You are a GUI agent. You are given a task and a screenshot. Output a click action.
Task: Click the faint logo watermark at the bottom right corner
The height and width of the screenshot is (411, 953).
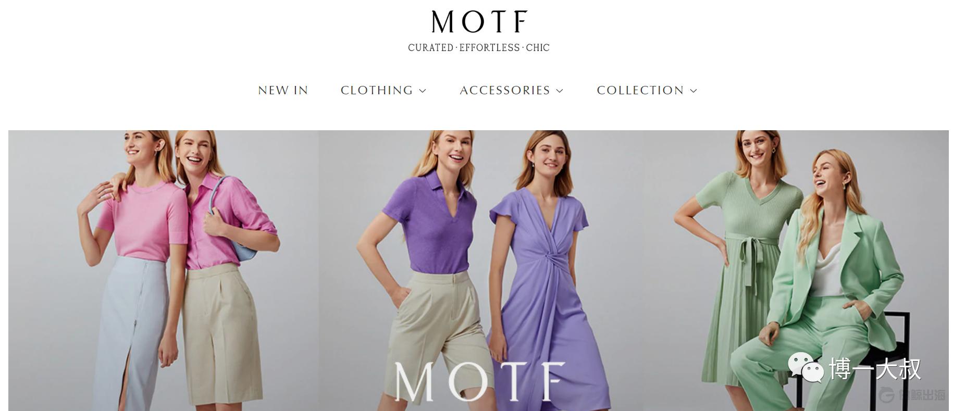(912, 395)
